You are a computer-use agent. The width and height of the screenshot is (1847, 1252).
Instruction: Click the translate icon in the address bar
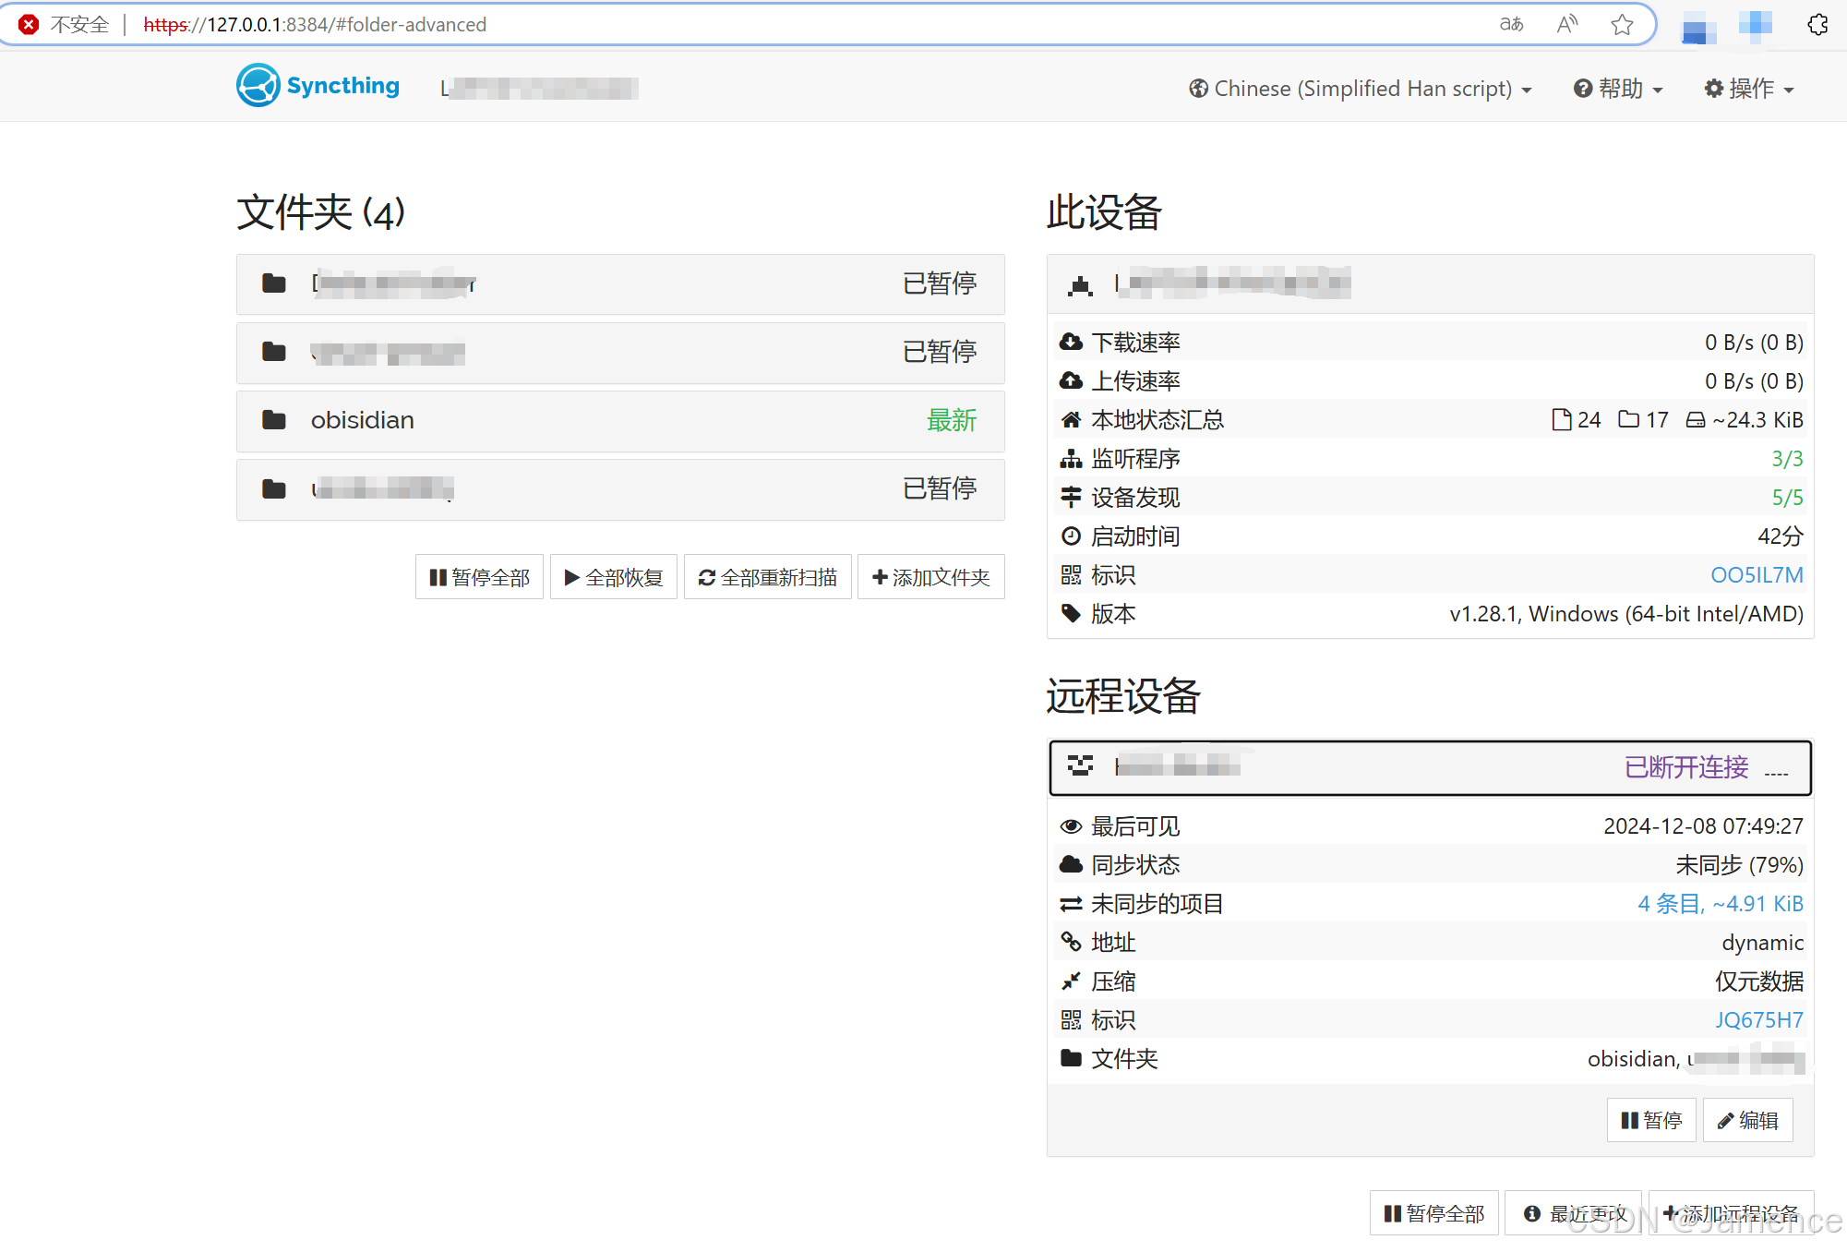pyautogui.click(x=1511, y=25)
